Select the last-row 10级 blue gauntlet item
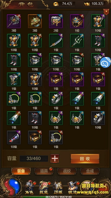The width and height of the screenshot is (111, 198). [14, 137]
